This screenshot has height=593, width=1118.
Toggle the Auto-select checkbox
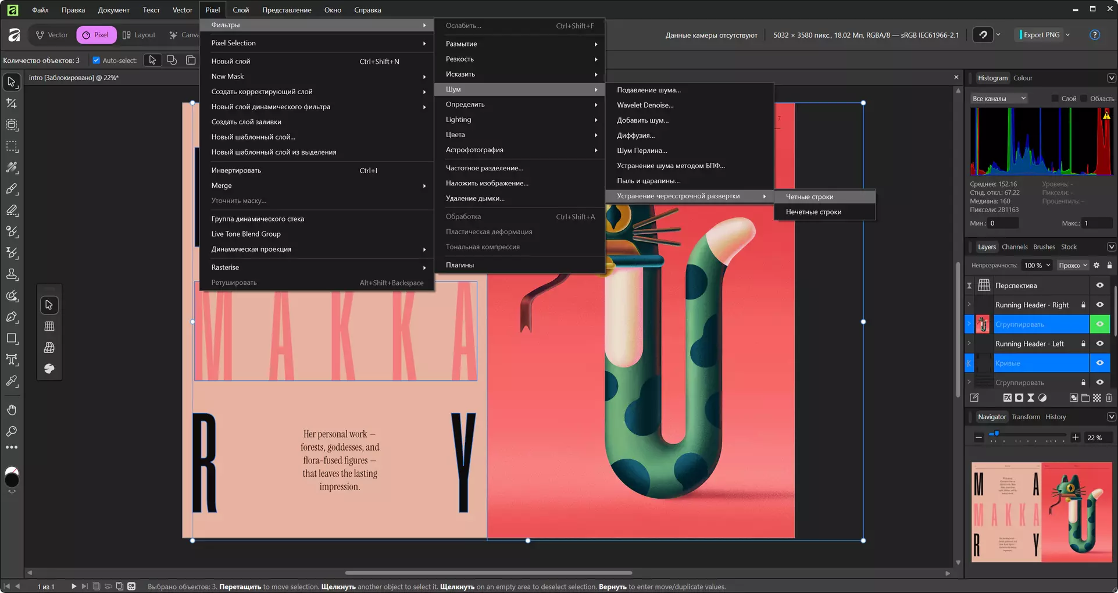[97, 60]
